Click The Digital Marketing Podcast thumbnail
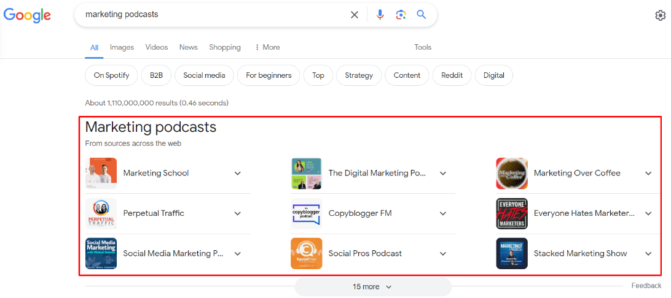Viewport: 671px width, 298px height. pos(307,174)
